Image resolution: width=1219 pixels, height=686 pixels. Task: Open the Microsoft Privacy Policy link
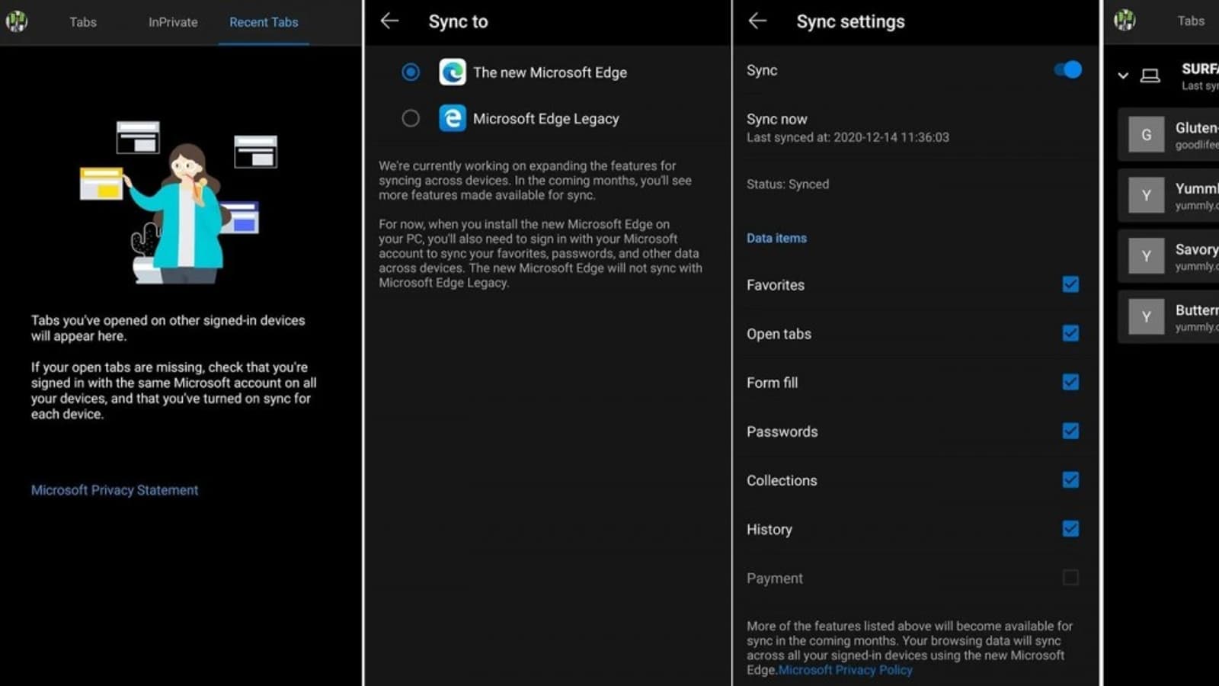point(845,670)
